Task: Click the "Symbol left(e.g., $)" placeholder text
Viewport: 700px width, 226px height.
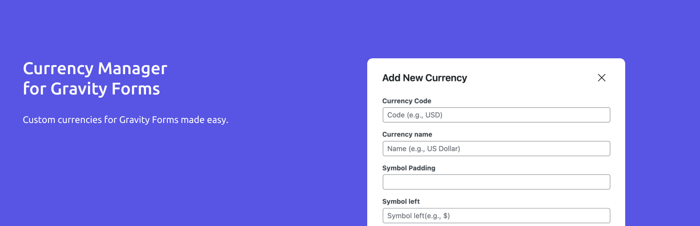Action: (418, 216)
